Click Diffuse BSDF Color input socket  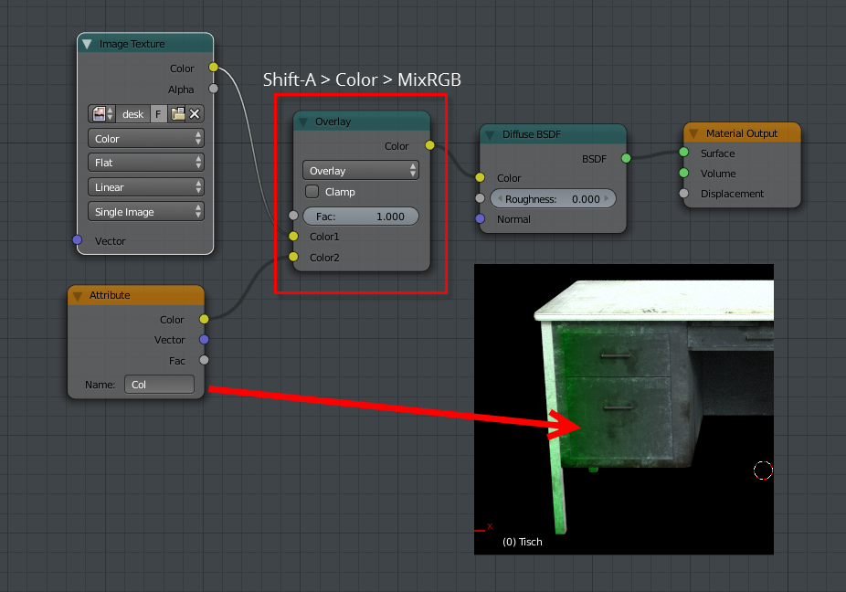point(480,177)
